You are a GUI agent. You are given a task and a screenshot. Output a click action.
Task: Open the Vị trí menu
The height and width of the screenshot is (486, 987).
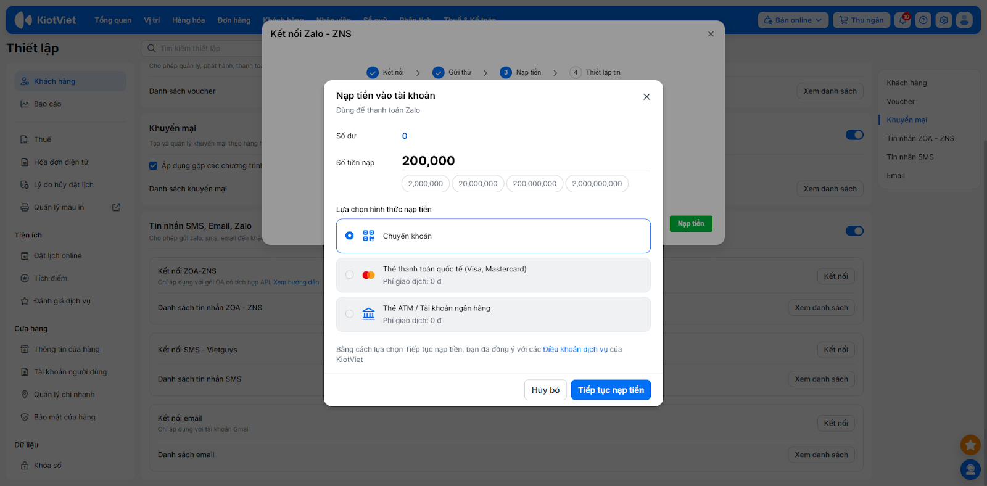pyautogui.click(x=152, y=20)
